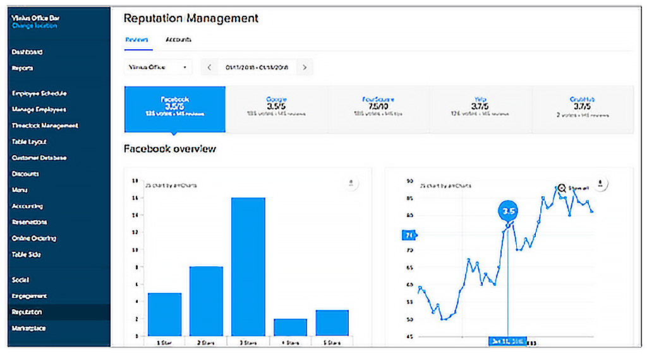This screenshot has height=354, width=647.
Task: Open Manage Employees page
Action: pyautogui.click(x=39, y=109)
